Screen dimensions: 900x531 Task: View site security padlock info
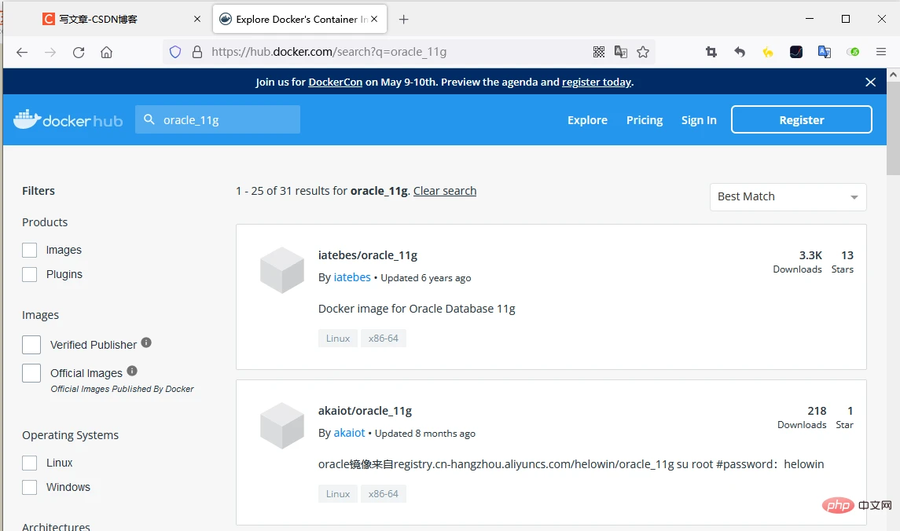197,52
